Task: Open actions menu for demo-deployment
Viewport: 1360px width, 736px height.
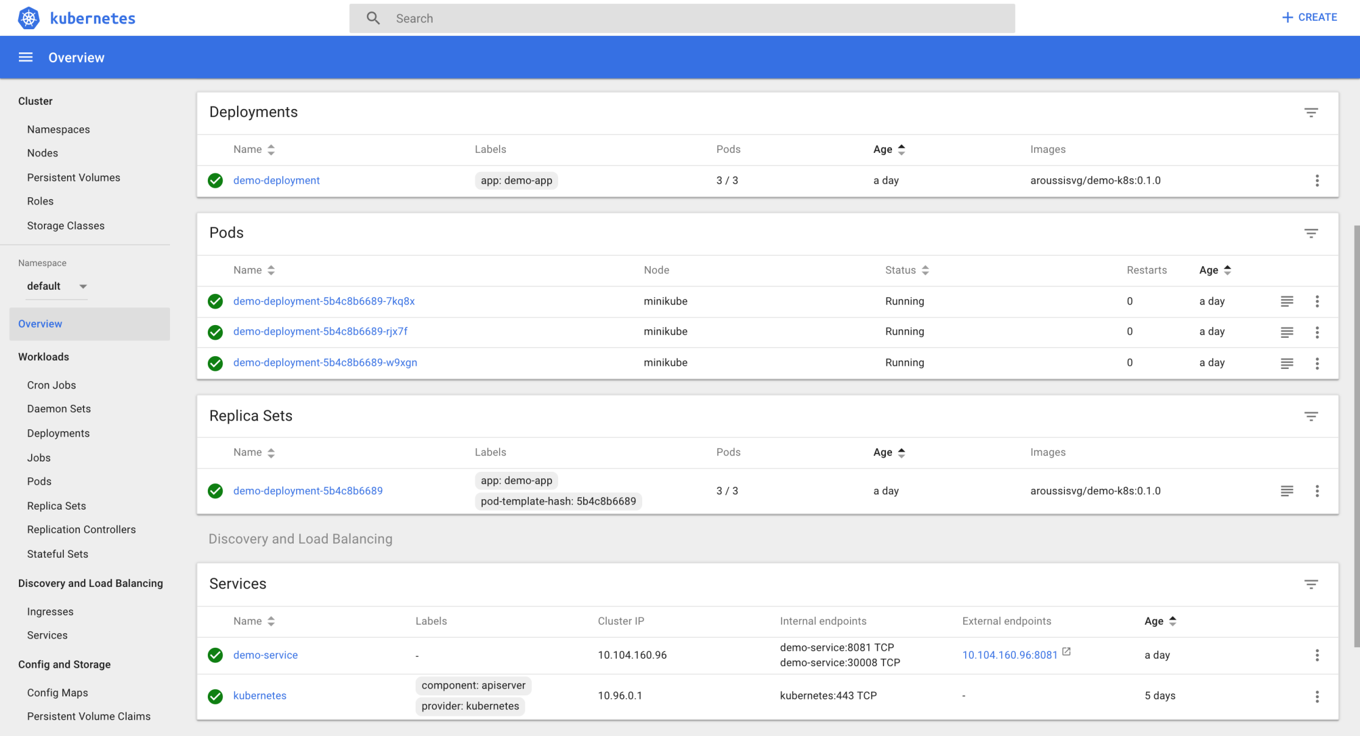Action: 1317,180
